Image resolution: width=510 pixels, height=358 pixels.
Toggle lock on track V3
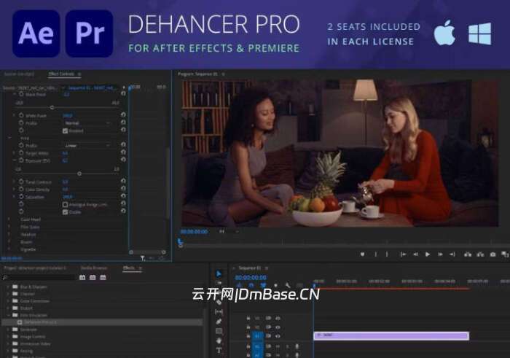pyautogui.click(x=248, y=318)
